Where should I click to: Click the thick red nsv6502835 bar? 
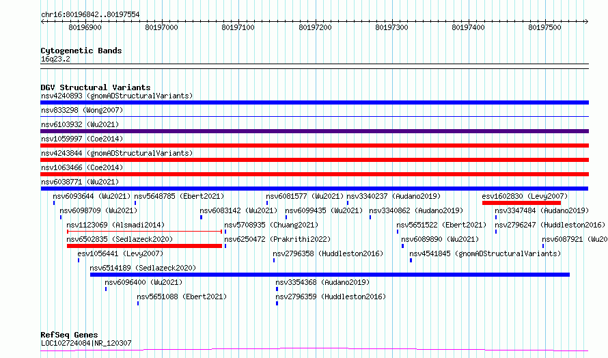pyautogui.click(x=144, y=246)
